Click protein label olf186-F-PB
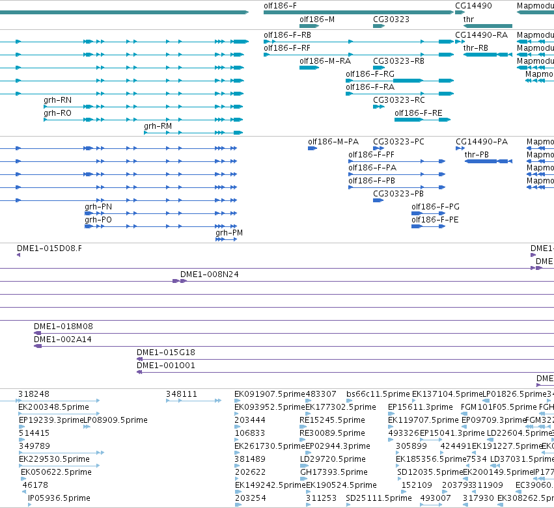 (372, 181)
